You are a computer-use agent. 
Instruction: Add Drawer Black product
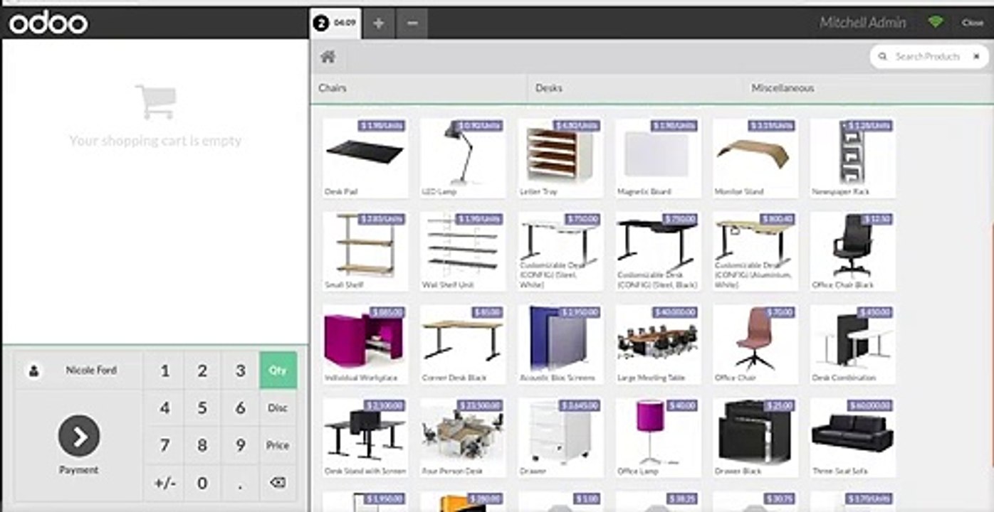coord(755,437)
